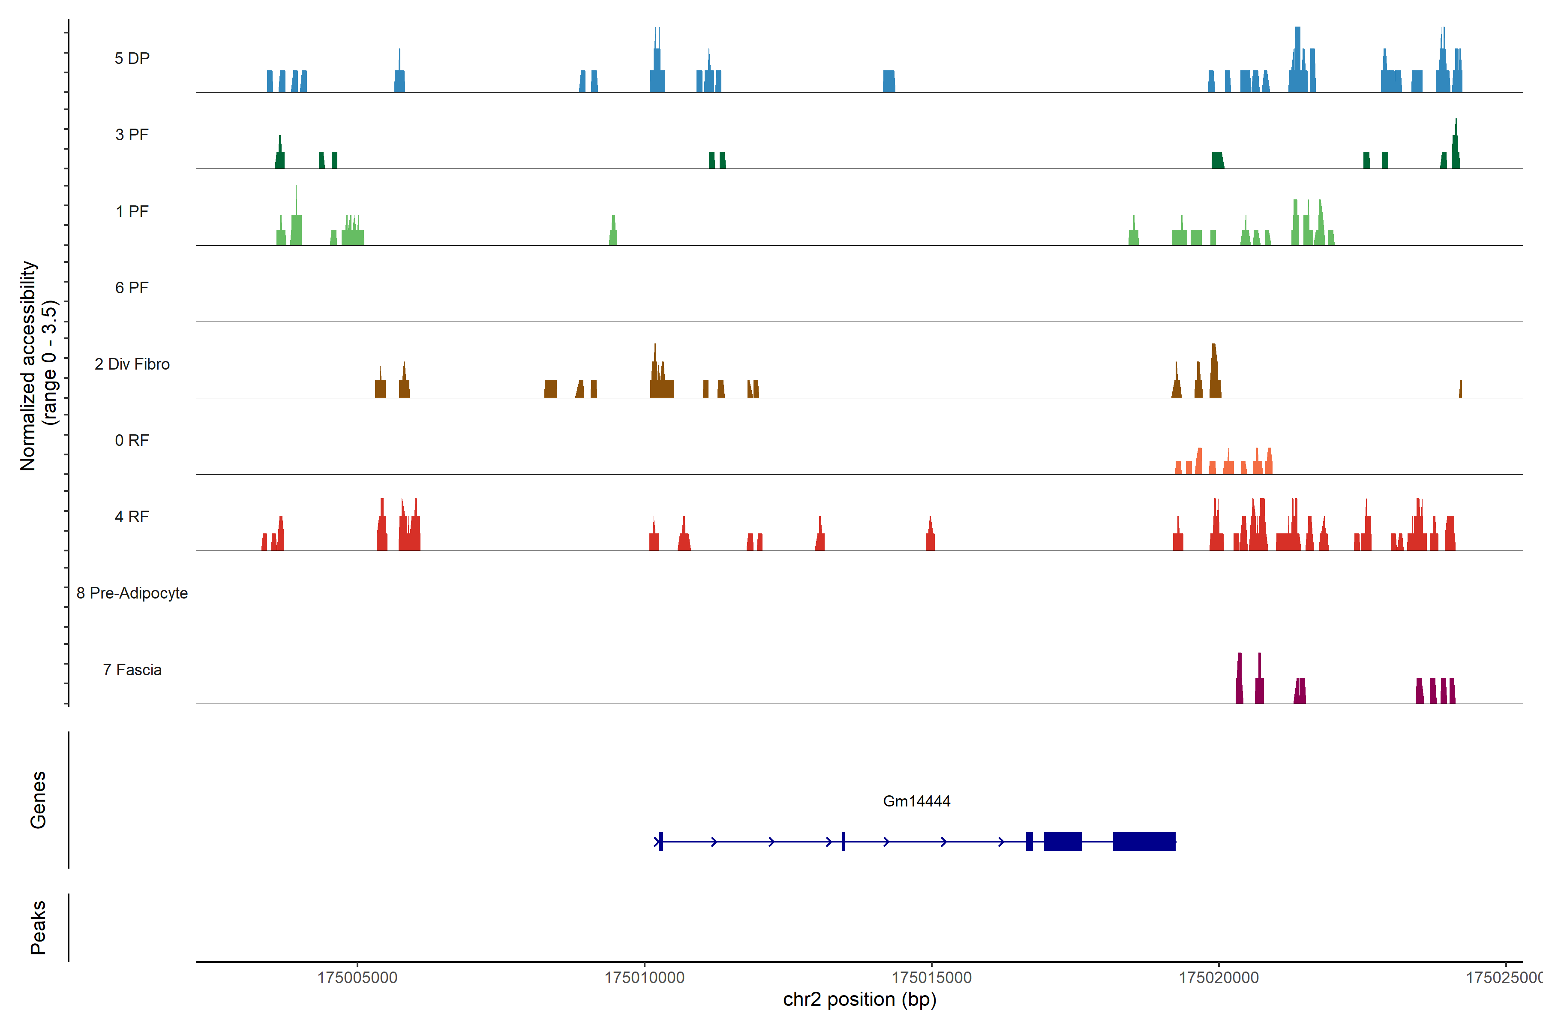Click the 175020000 x-axis tick label
Screen dimensions: 1543x1029
pyautogui.click(x=1218, y=977)
